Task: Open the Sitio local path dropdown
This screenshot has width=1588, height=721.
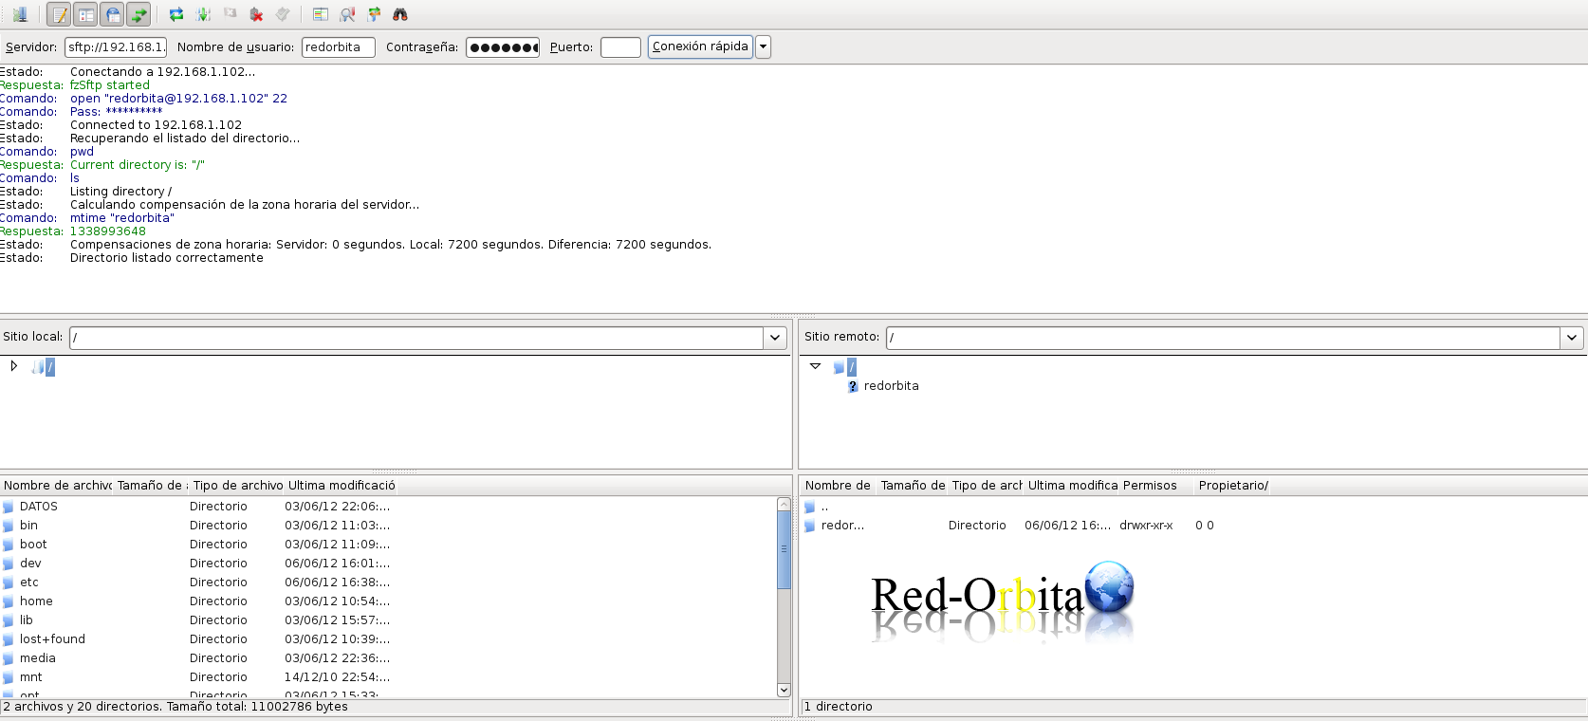Action: pyautogui.click(x=775, y=338)
